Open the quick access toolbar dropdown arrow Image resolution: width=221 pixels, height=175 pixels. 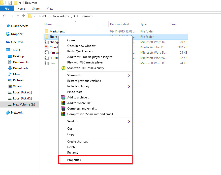(20, 3)
